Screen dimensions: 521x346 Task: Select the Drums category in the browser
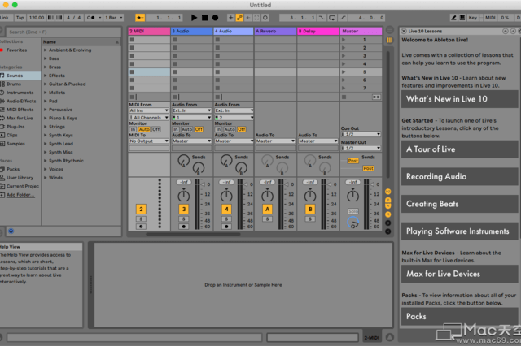14,84
